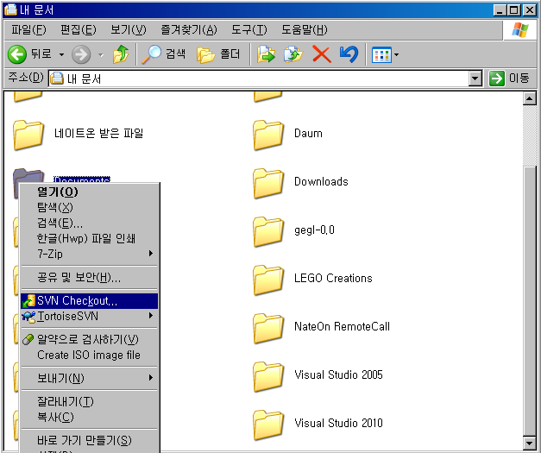The image size is (541, 453).
Task: Expand the 보내기(N) submenu
Action: (90, 378)
